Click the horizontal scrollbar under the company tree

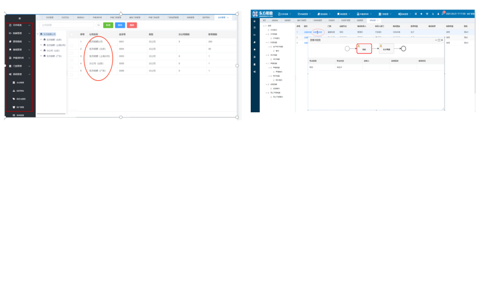51,114
